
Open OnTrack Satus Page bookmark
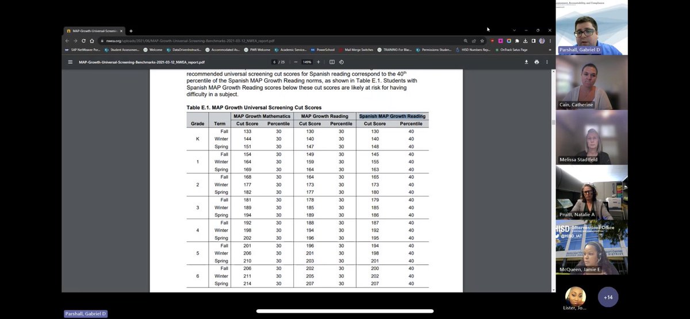510,50
